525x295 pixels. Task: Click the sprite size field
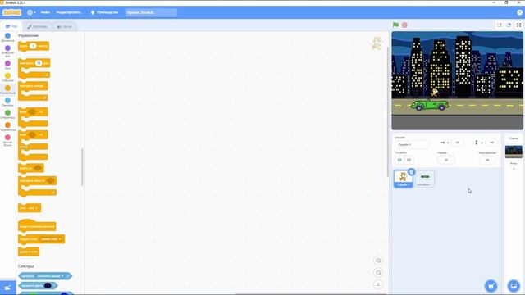446,160
